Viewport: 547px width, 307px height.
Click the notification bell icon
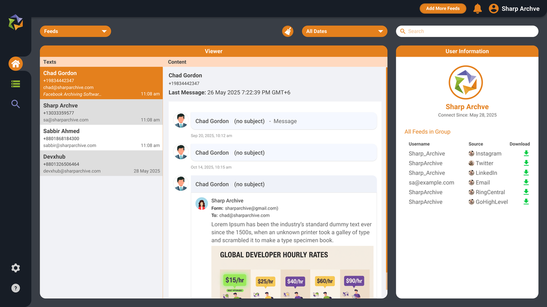click(477, 9)
